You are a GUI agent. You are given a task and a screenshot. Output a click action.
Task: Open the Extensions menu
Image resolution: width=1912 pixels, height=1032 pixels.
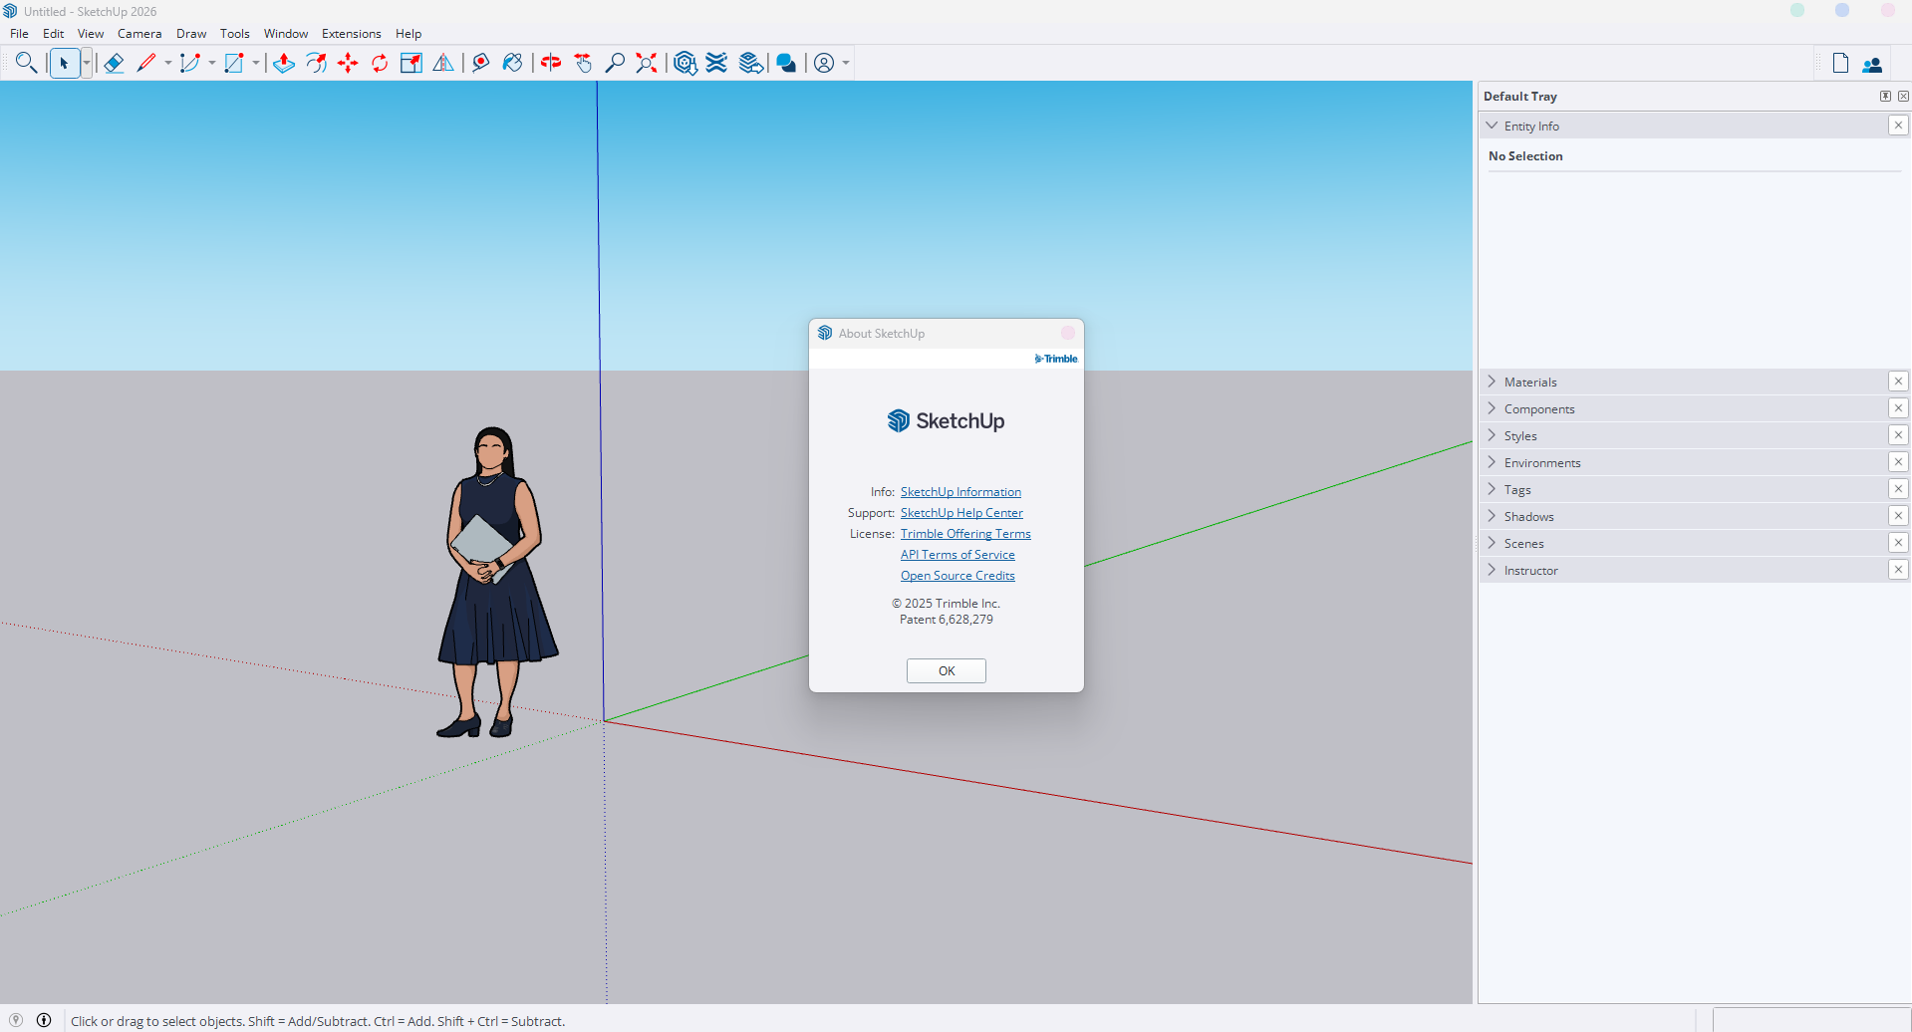coord(351,34)
